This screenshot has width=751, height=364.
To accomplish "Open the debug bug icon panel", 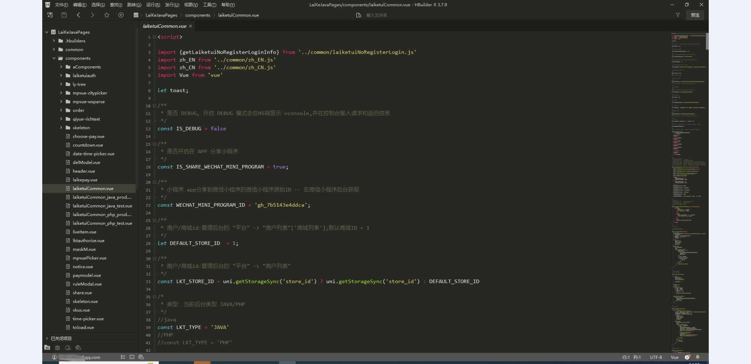I will (57, 348).
